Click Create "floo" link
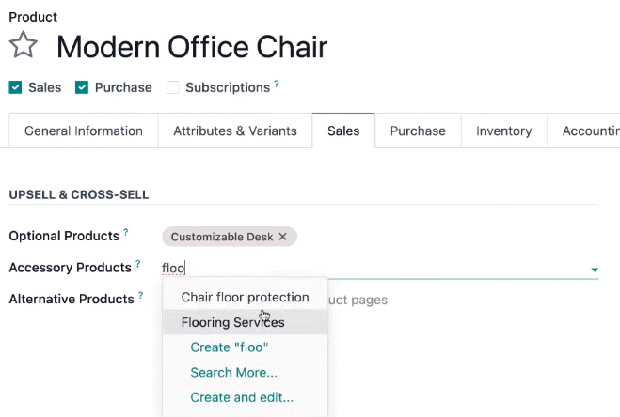 click(x=230, y=347)
